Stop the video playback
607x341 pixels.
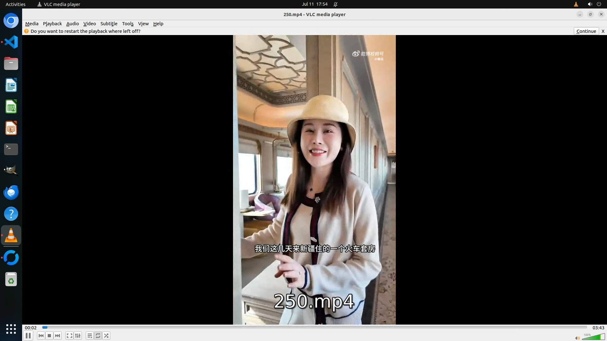[49, 336]
